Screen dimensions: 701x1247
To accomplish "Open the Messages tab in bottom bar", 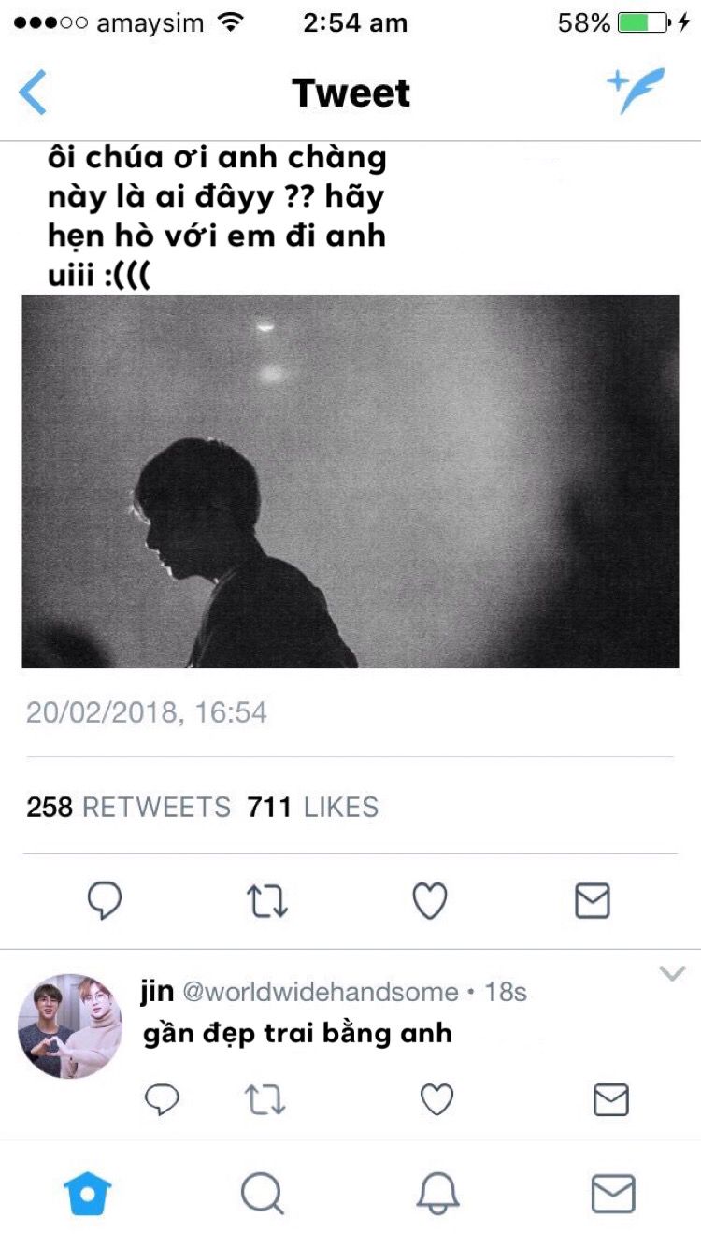I will pyautogui.click(x=613, y=1194).
